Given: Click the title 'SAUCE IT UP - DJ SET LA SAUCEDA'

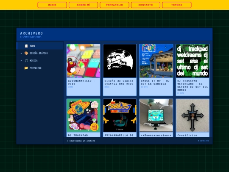Looking at the screenshot, I should [x=155, y=82].
